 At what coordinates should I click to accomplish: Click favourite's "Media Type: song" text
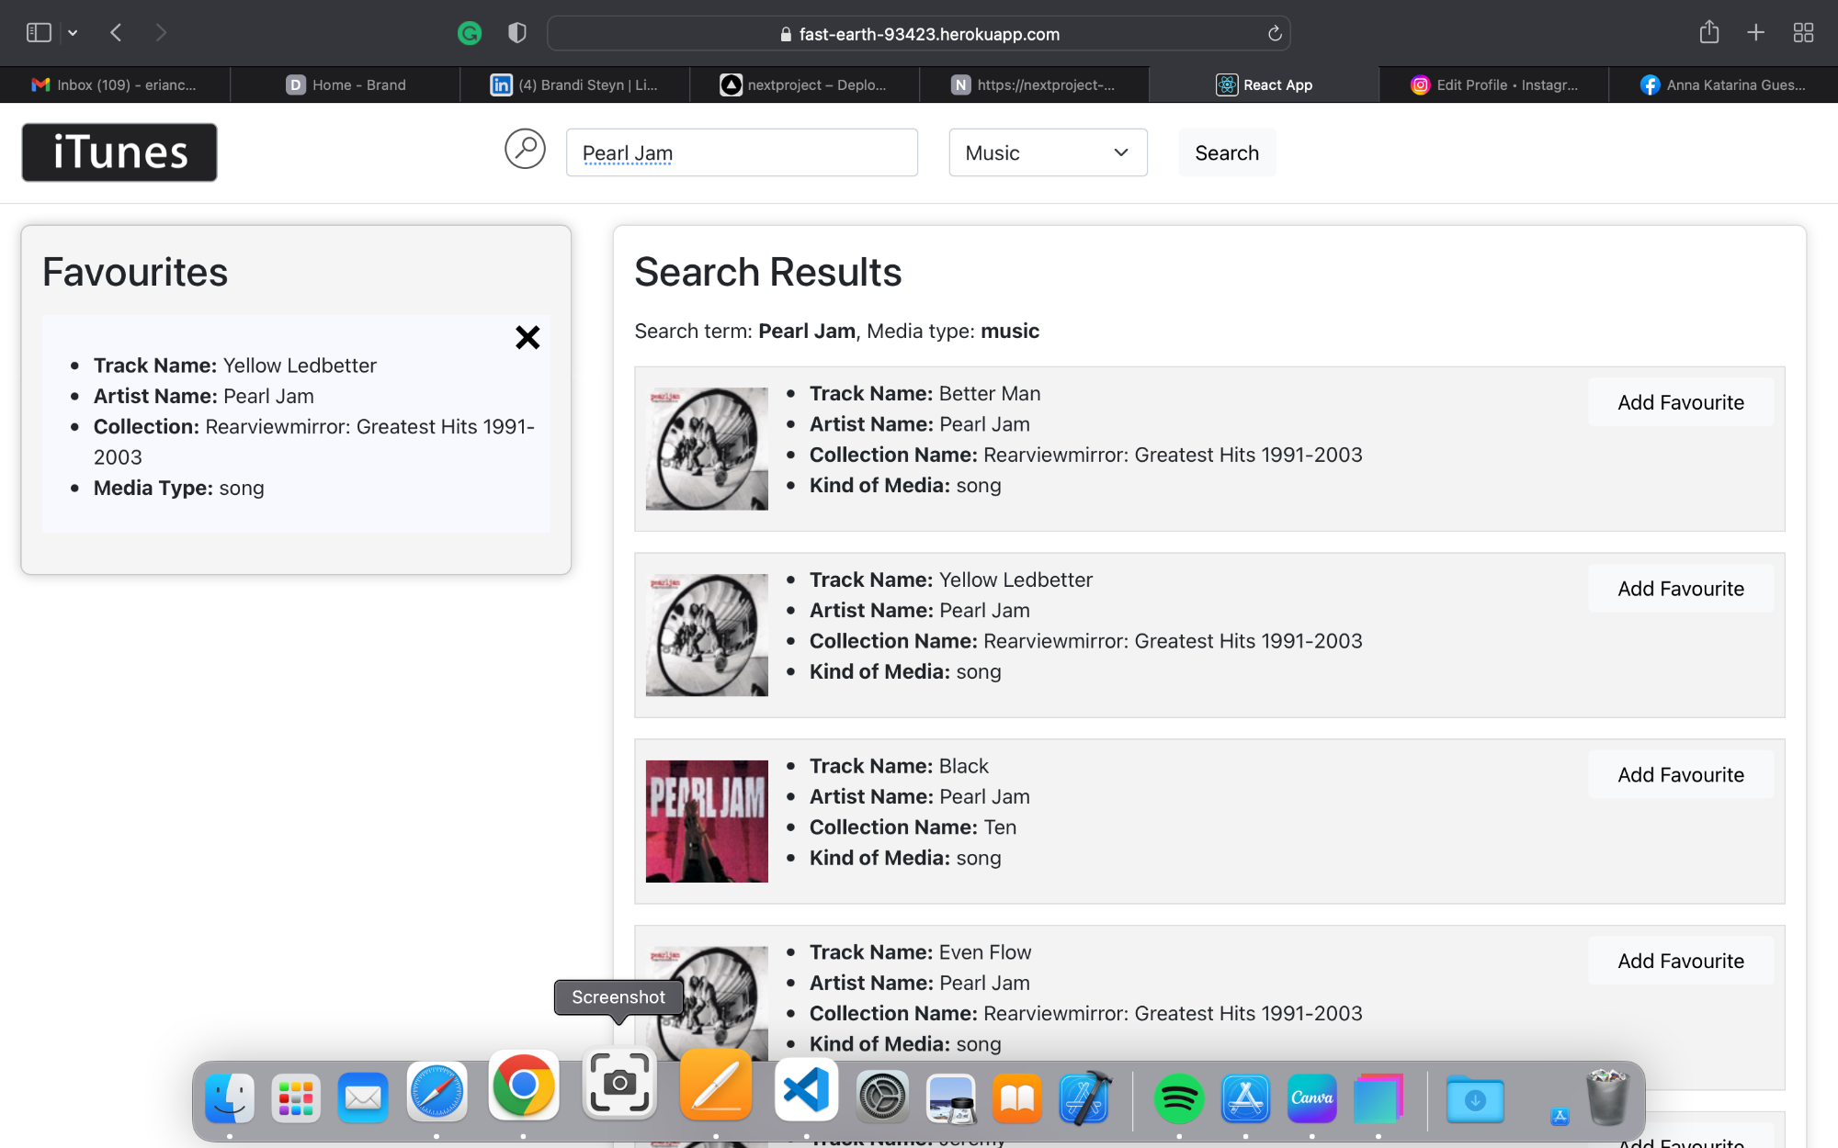pos(178,488)
